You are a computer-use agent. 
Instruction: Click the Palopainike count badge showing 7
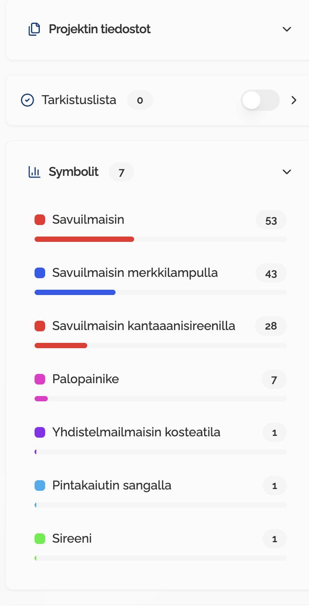click(274, 379)
